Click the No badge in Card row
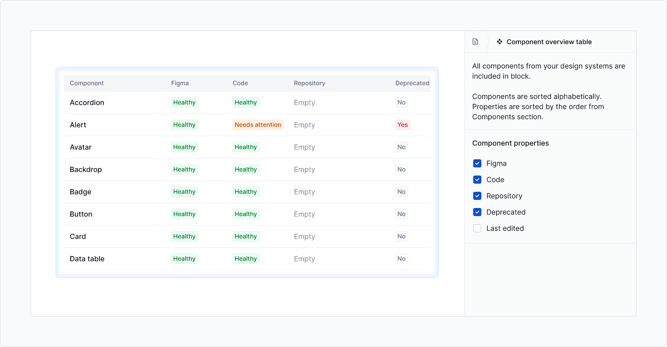 (401, 236)
